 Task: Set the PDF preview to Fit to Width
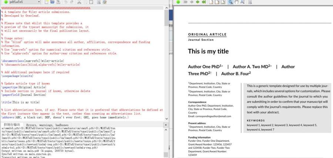216,2
